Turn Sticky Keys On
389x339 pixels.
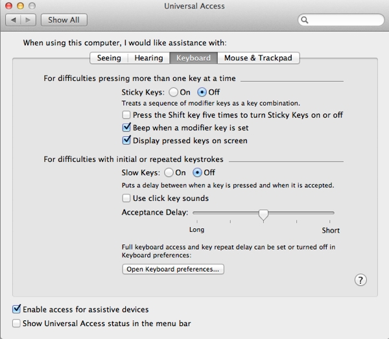tap(173, 92)
